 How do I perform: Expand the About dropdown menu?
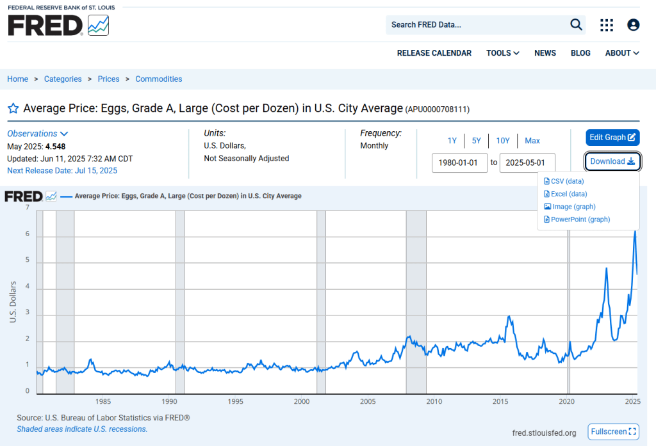tap(621, 53)
